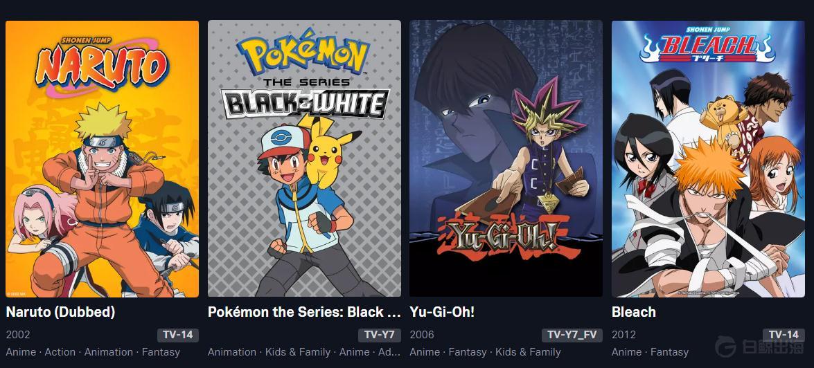Viewport: 814px width, 368px height.
Task: Click the Naruto (Dubbed) title
Action: click(60, 312)
